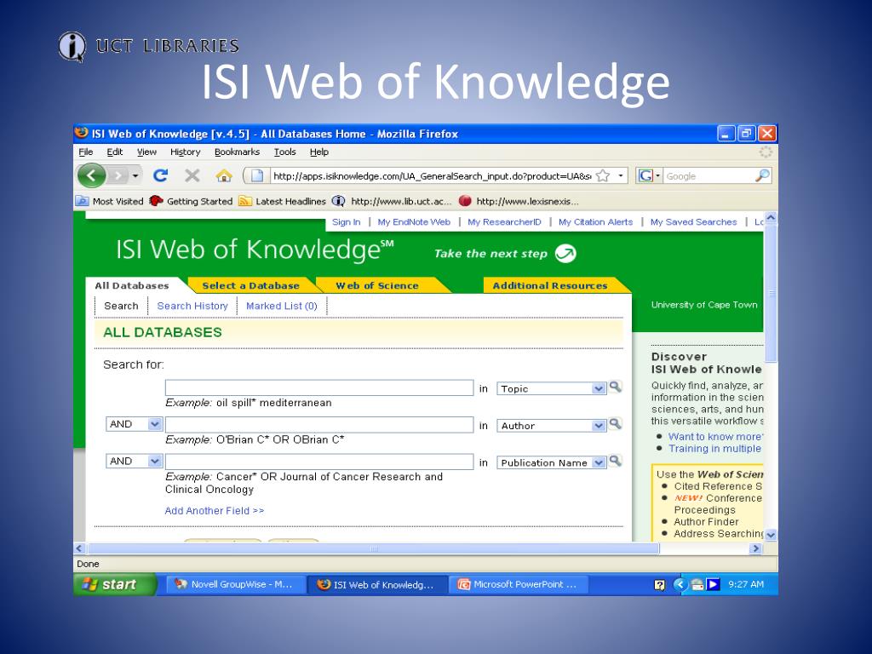872x654 pixels.
Task: Open the View menu
Action: click(x=146, y=152)
